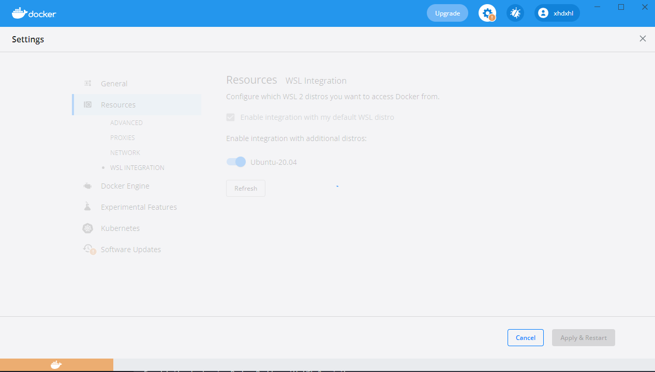
Task: Open the NETWORK sub-item
Action: [125, 152]
